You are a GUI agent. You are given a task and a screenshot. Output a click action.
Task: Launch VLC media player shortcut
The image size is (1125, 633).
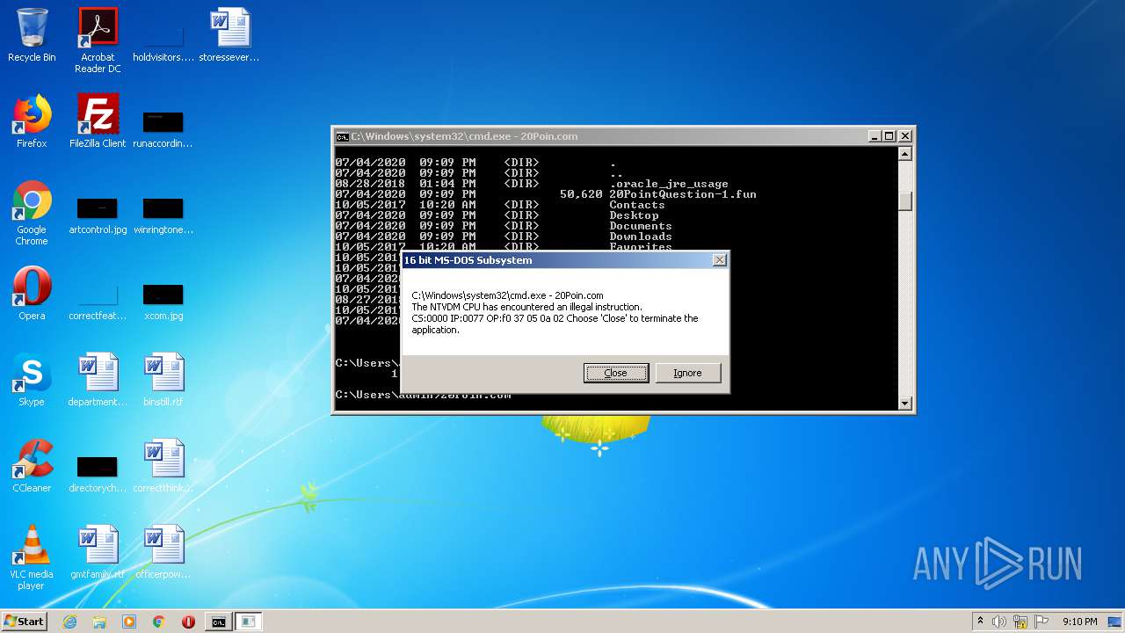point(32,557)
